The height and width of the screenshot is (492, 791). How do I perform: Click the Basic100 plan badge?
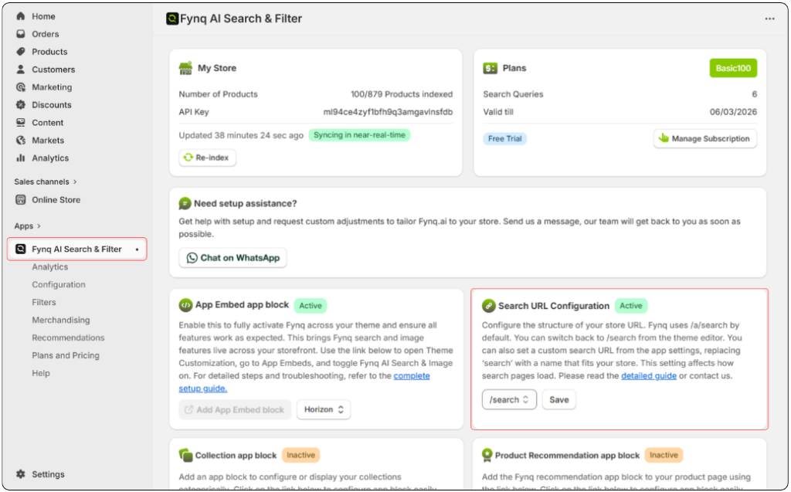pos(733,68)
